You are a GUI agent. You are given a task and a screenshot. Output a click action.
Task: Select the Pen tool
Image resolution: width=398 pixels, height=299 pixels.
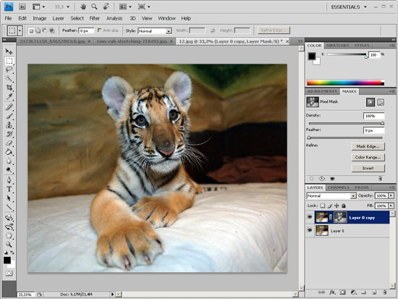coord(9,180)
